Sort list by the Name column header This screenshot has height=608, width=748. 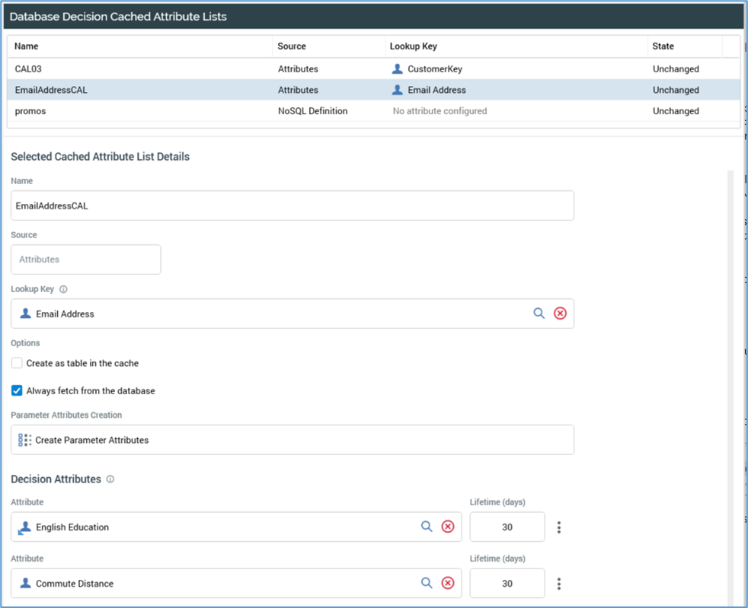click(27, 46)
